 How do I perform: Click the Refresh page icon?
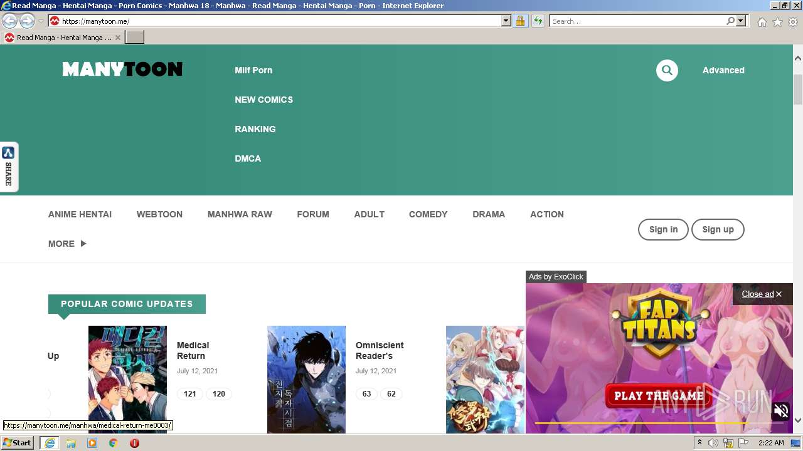coord(538,21)
